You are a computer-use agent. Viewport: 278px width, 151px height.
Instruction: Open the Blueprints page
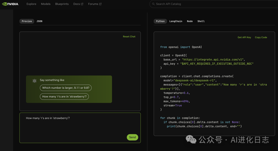pos(62,4)
